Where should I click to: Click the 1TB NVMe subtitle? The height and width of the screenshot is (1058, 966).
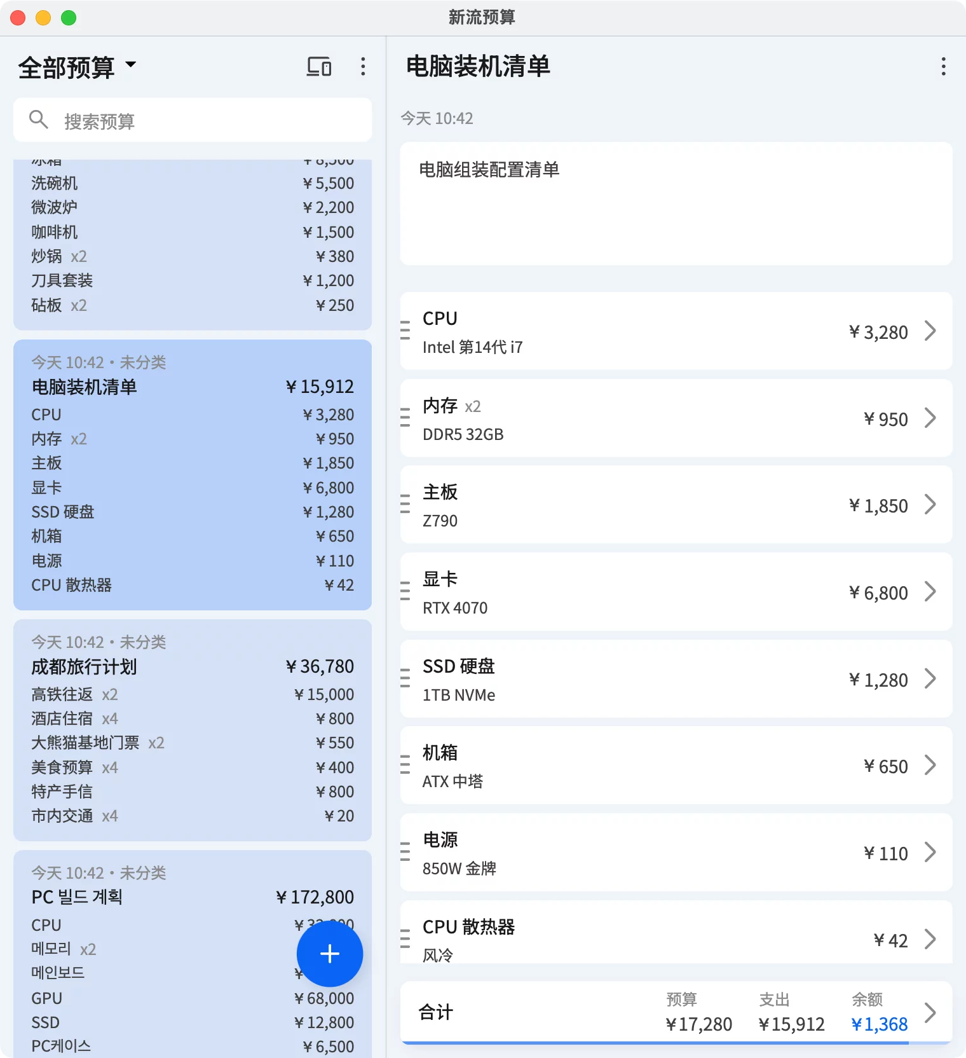click(459, 695)
